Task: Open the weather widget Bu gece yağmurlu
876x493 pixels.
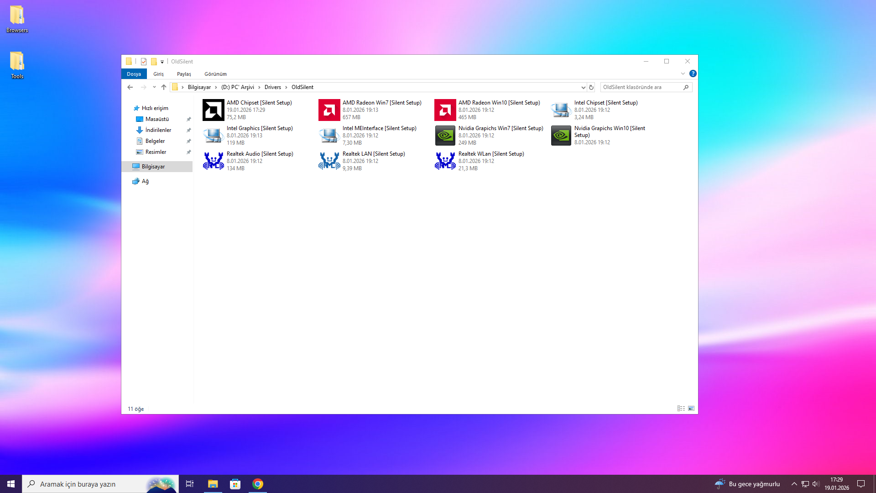Action: pyautogui.click(x=747, y=484)
